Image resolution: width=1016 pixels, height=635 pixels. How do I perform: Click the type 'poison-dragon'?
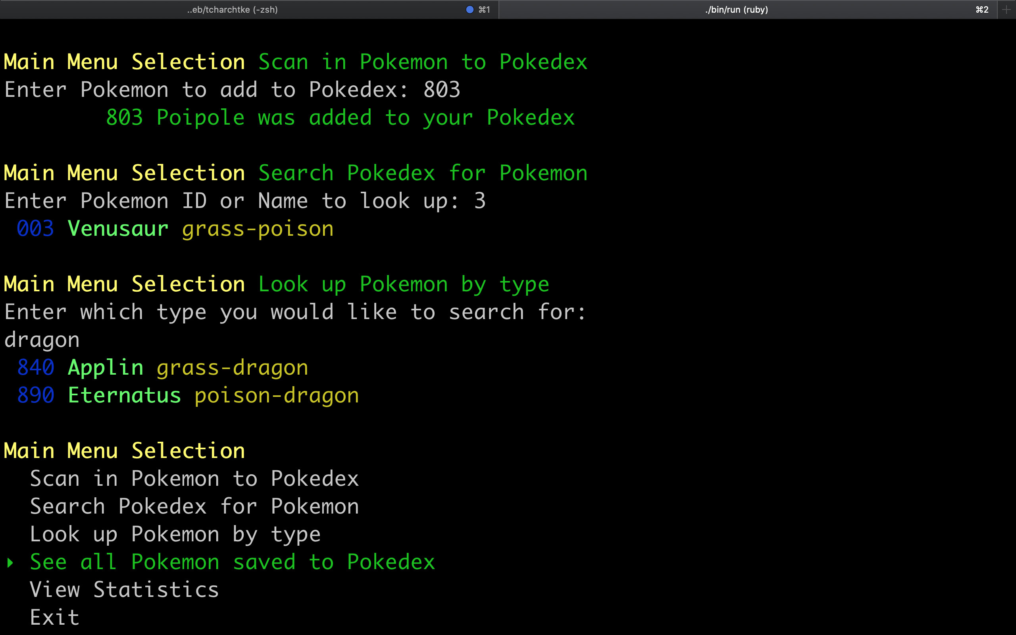(x=277, y=396)
